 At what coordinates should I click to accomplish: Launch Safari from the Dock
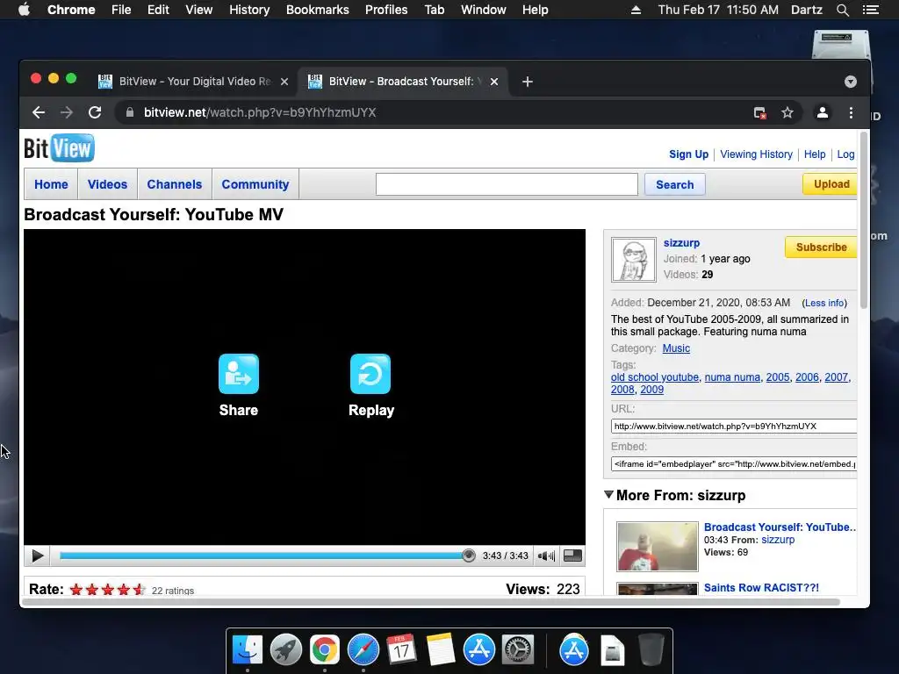pos(363,650)
